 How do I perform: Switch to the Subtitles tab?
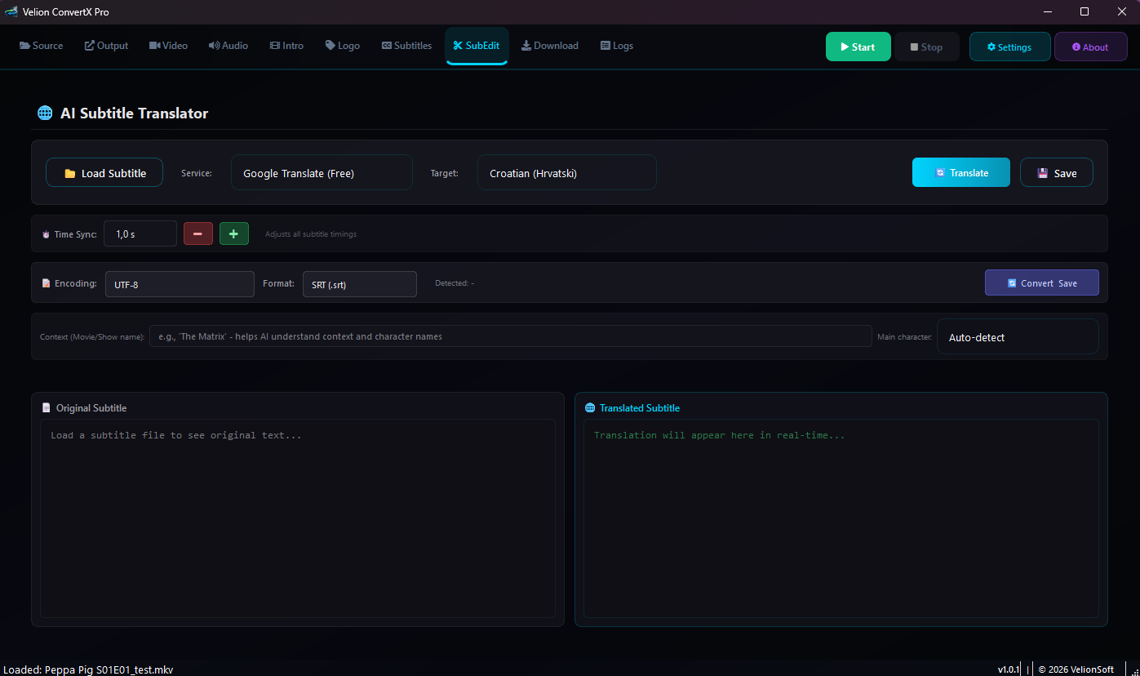[x=406, y=46]
